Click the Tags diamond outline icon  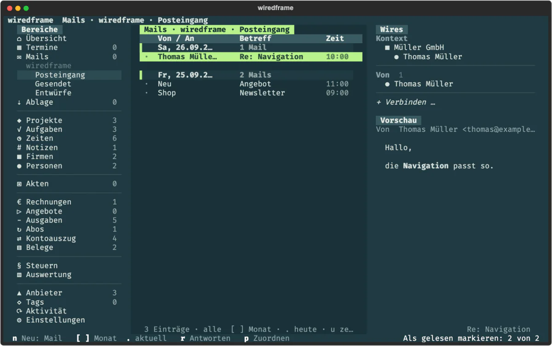pyautogui.click(x=19, y=302)
